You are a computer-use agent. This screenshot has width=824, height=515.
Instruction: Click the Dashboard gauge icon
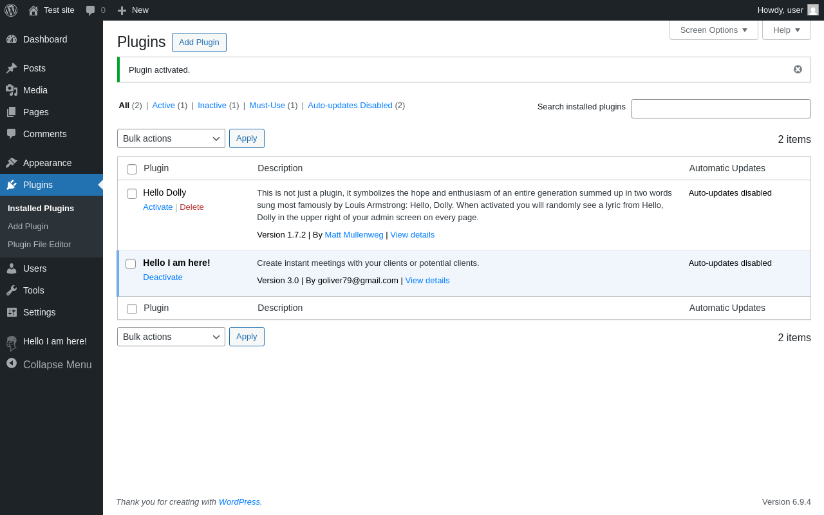12,39
